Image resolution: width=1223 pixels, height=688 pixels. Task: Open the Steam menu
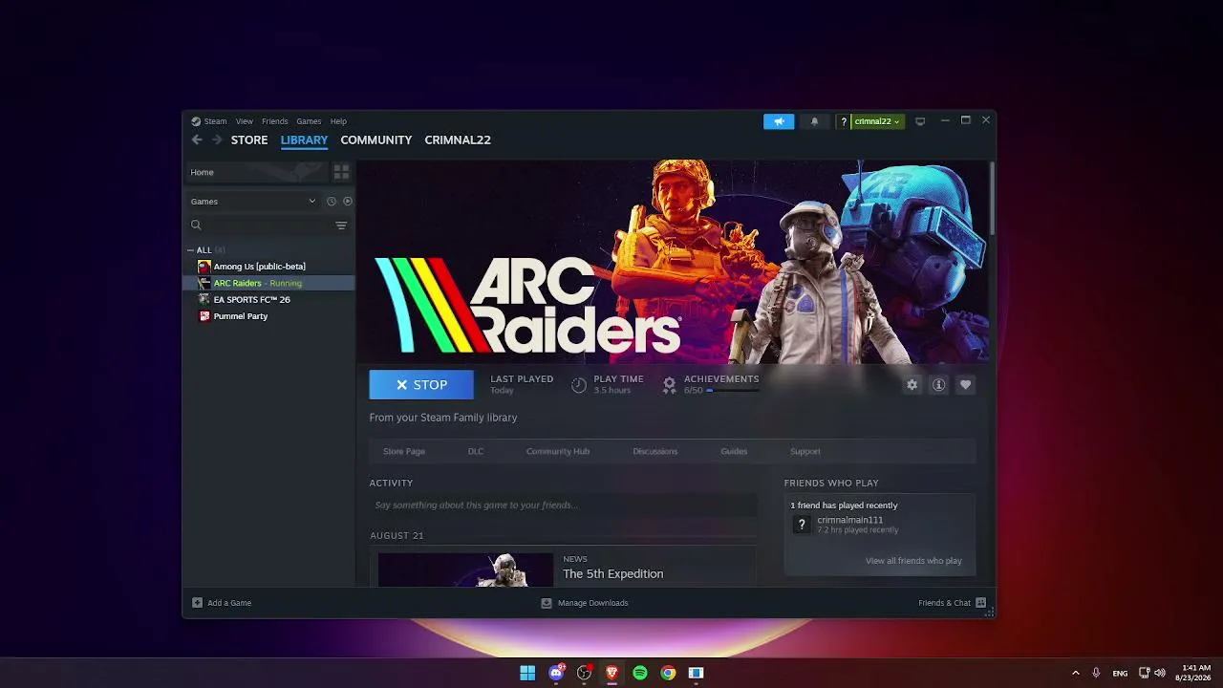[x=215, y=121]
